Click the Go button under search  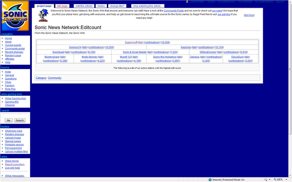click(9, 120)
